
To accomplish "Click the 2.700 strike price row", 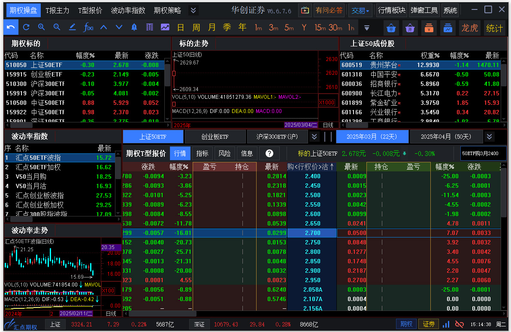I will (x=311, y=233).
